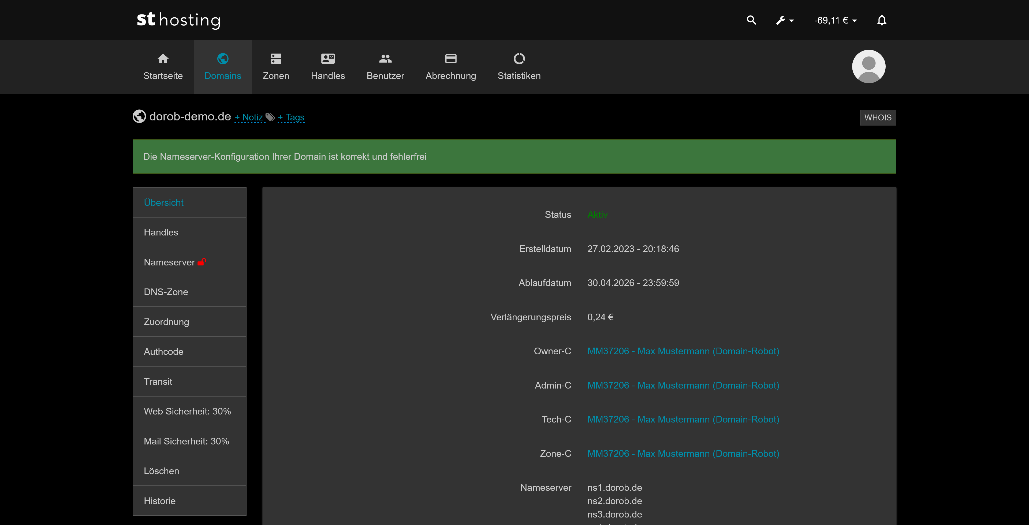Click the + Tags link
The width and height of the screenshot is (1029, 525).
click(x=291, y=117)
